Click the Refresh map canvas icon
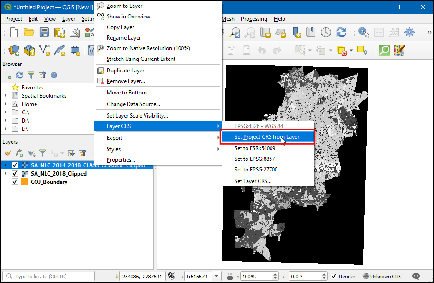This screenshot has width=434, height=283. point(341,32)
